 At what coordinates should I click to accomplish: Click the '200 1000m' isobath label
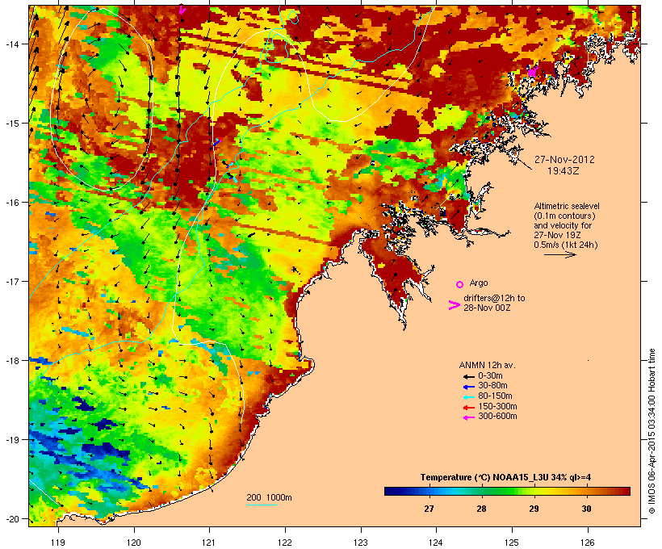pos(269,497)
